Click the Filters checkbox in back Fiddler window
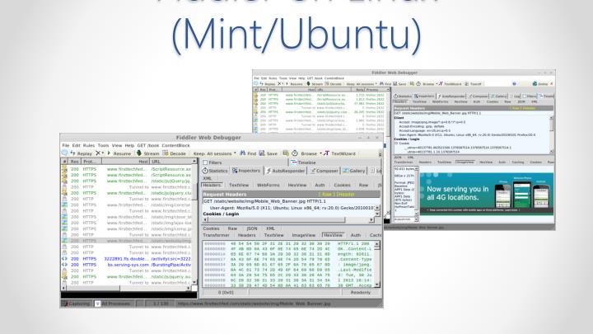Image resolution: width=593 pixels, height=334 pixels. (x=525, y=96)
